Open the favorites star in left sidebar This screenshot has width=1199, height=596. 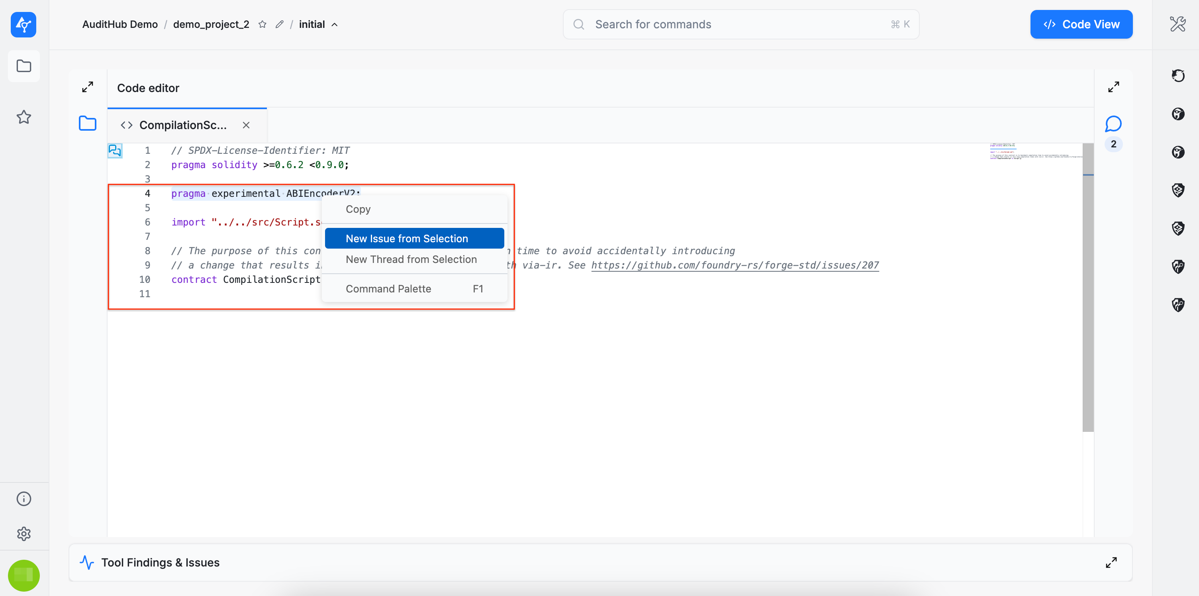pyautogui.click(x=24, y=117)
